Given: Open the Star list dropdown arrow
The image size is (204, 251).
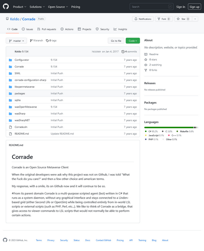Looking at the screenshot, I should coord(195,19).
